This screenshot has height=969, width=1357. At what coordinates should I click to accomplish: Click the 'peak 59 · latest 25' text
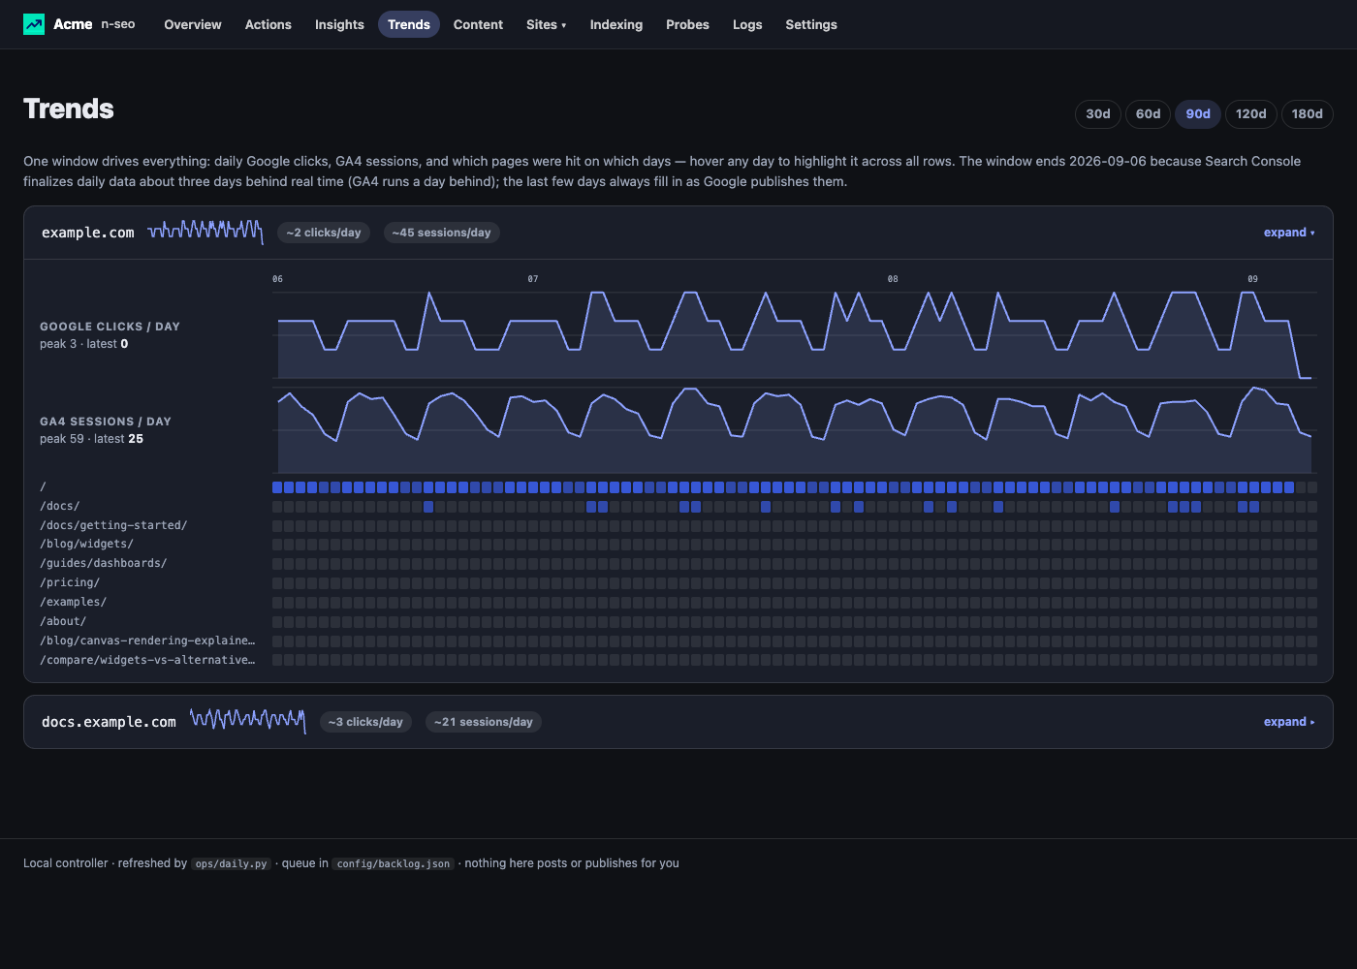tap(92, 439)
